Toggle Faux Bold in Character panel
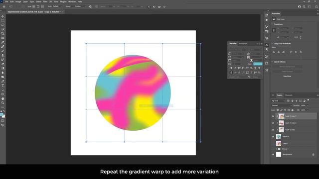The height and width of the screenshot is (179, 319). [x=231, y=68]
